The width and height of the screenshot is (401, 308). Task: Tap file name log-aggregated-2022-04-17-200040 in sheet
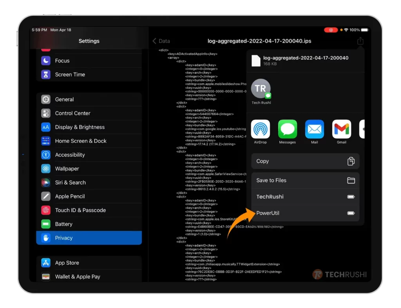(305, 58)
